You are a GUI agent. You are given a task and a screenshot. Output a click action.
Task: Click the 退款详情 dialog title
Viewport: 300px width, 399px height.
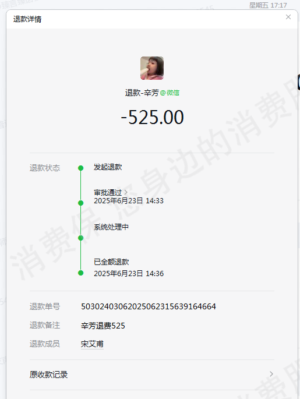[27, 19]
